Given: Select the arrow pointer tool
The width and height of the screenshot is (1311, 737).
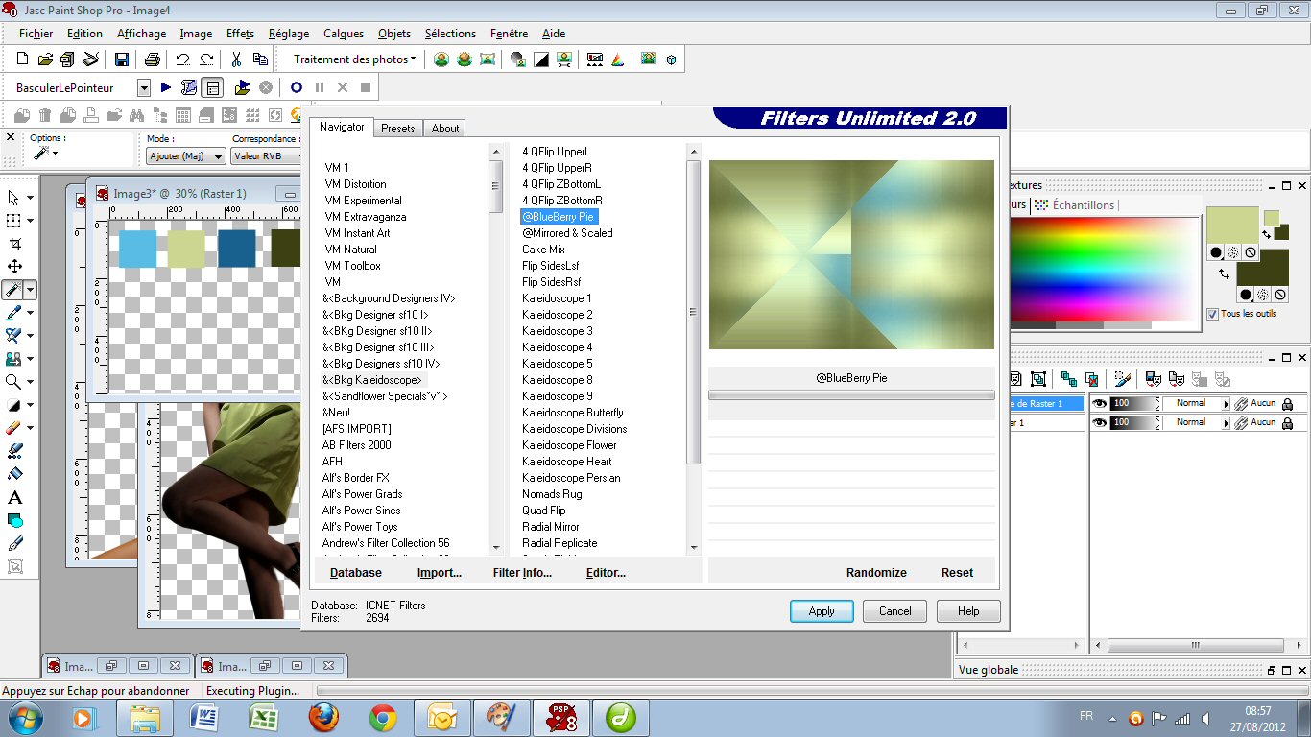Looking at the screenshot, I should (14, 198).
